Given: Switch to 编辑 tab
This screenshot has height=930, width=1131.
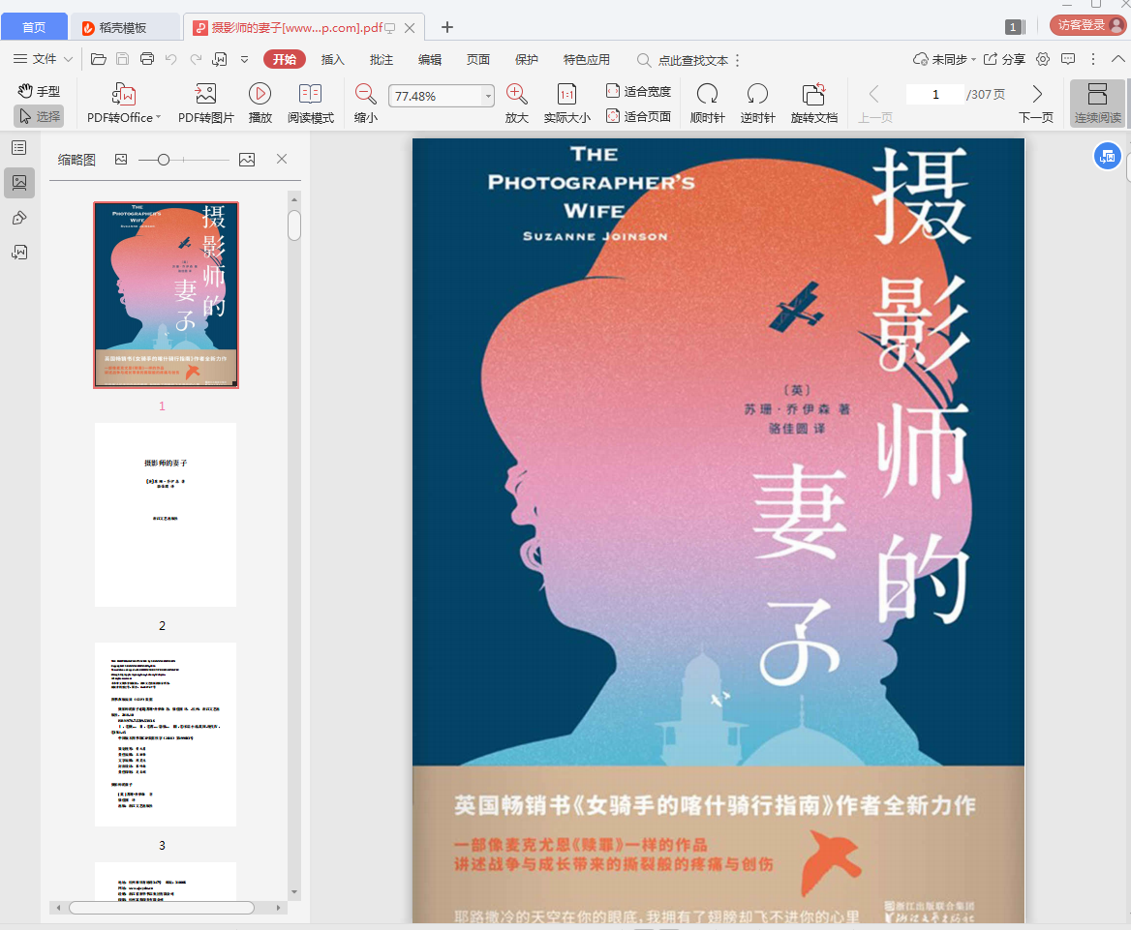Looking at the screenshot, I should coord(430,59).
